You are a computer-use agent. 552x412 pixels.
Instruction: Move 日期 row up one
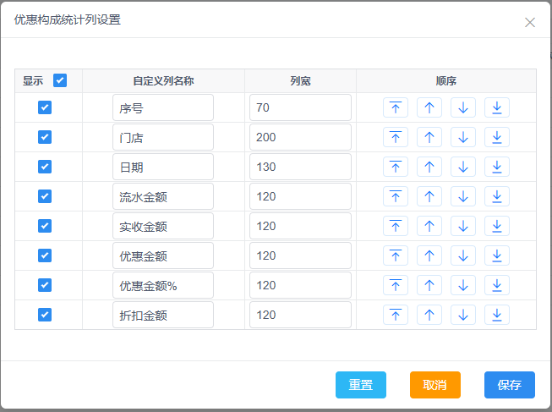(x=429, y=167)
